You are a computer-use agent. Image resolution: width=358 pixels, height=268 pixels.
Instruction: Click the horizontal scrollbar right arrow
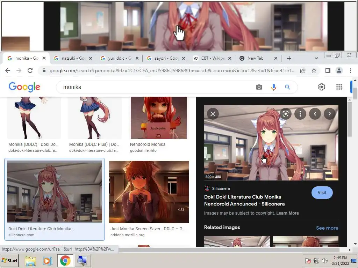(349, 250)
